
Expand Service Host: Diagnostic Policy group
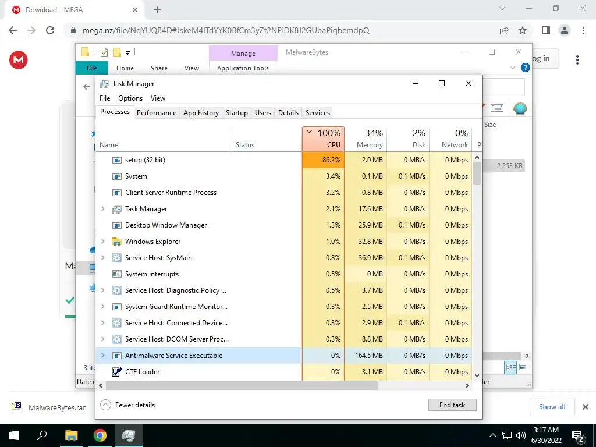[102, 290]
